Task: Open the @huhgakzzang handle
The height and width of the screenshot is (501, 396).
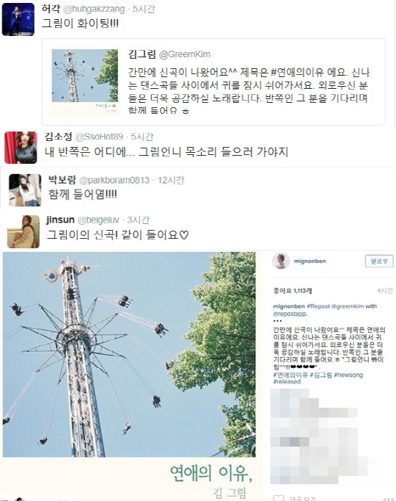Action: point(94,9)
